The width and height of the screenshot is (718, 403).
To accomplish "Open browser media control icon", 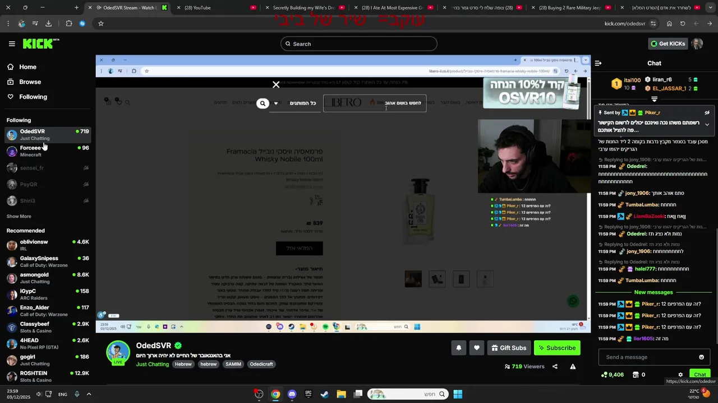I will point(35,24).
